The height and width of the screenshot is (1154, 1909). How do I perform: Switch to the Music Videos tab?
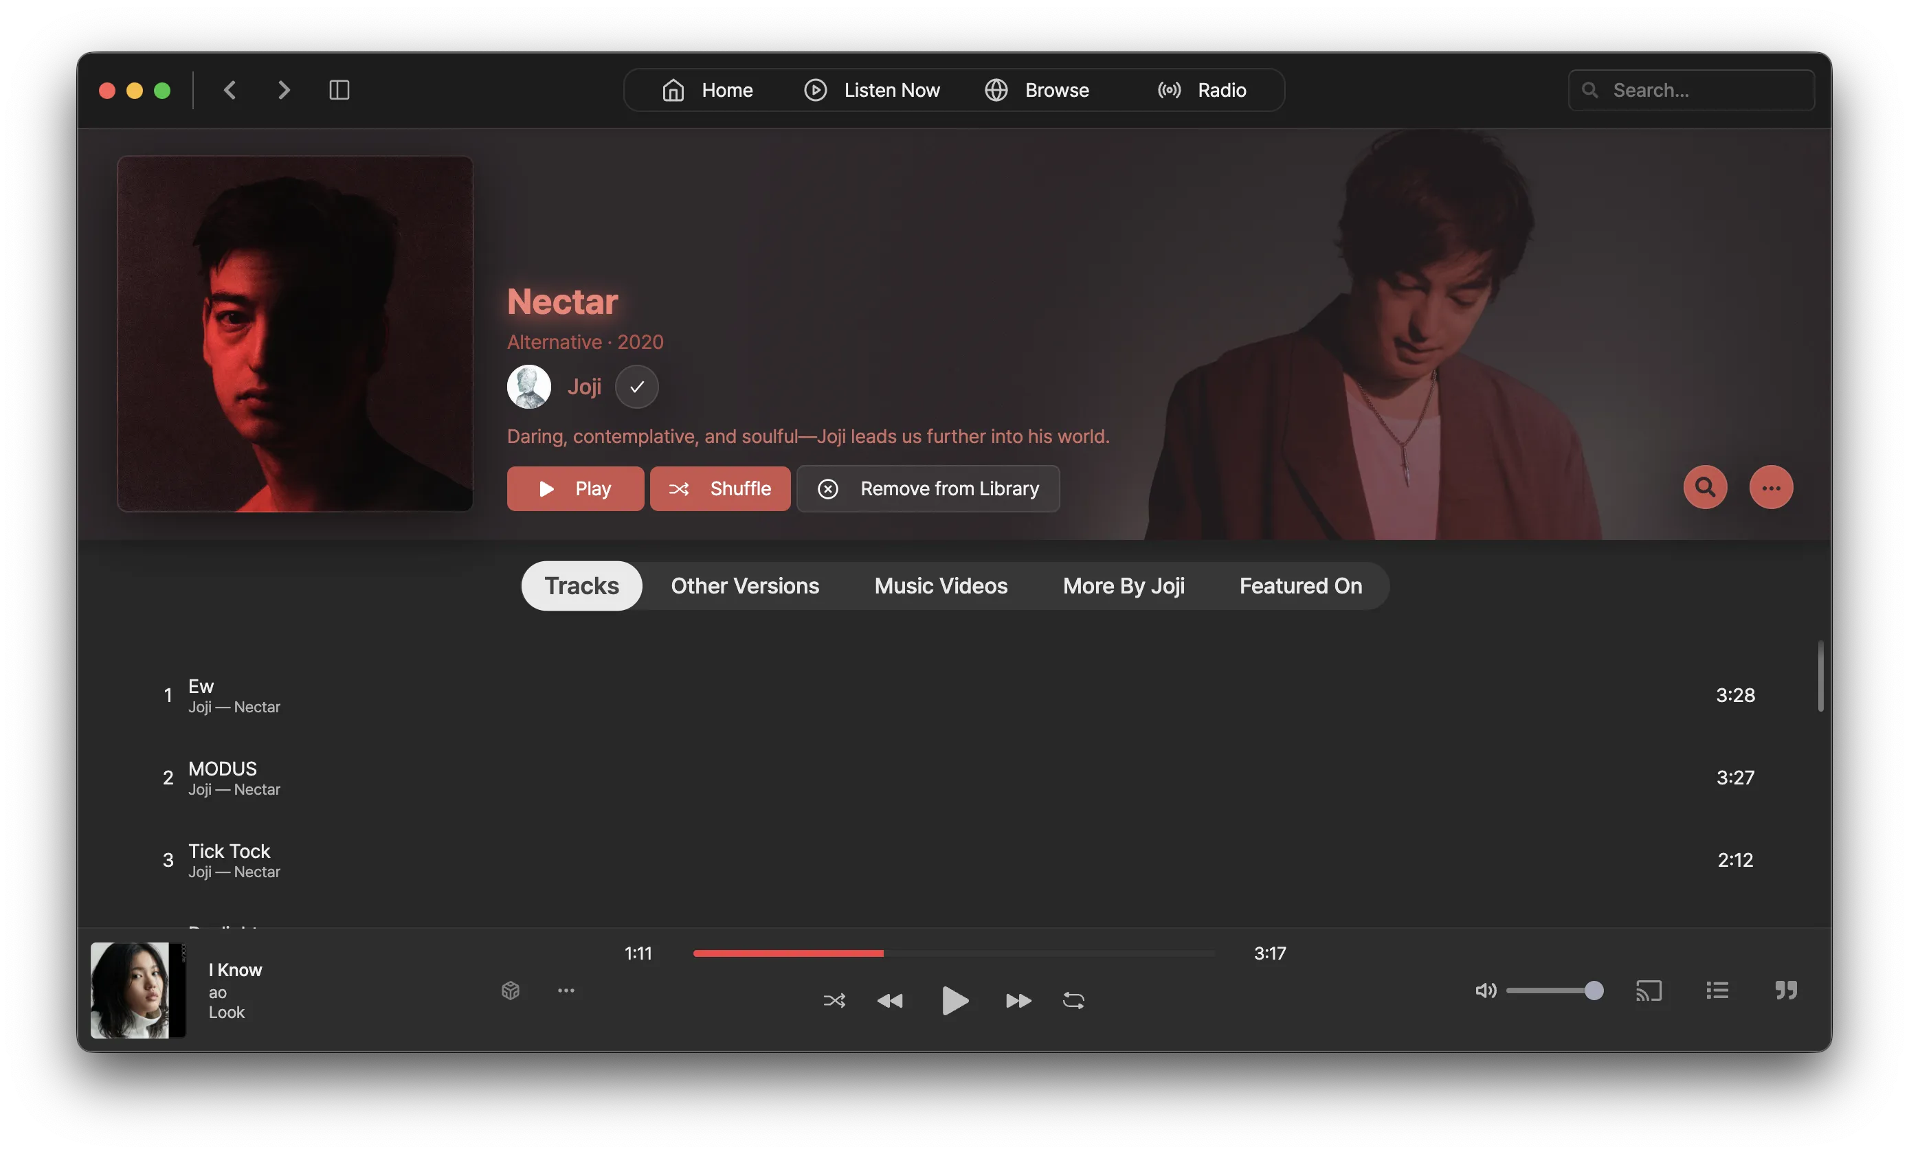[x=941, y=585]
